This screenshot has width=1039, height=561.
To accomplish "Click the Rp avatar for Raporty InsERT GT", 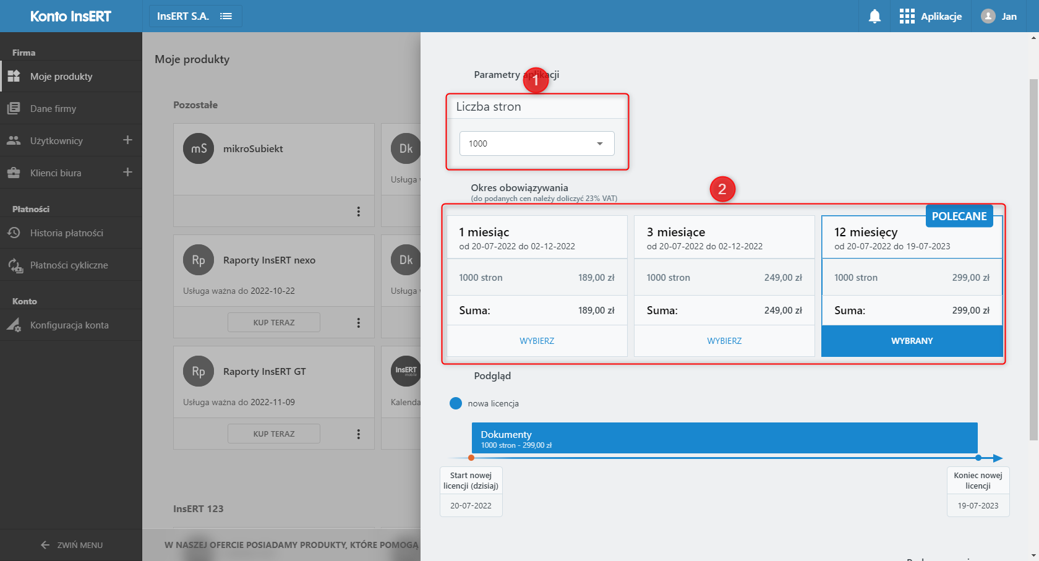I will (x=199, y=371).
